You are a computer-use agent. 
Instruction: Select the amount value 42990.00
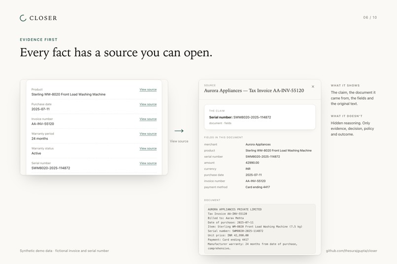click(x=252, y=163)
